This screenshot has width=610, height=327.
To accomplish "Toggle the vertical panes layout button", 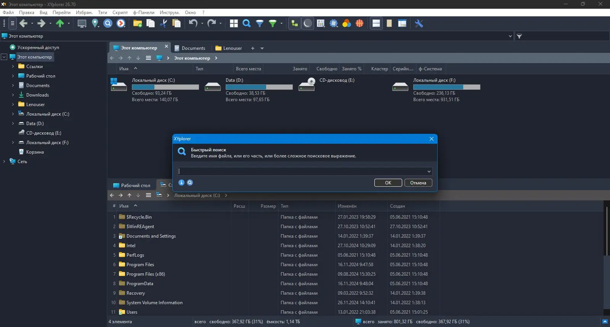I will click(x=389, y=24).
